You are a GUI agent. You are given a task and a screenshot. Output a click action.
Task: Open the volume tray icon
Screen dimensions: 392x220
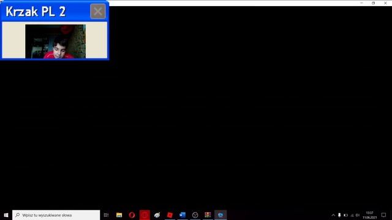coord(358,215)
